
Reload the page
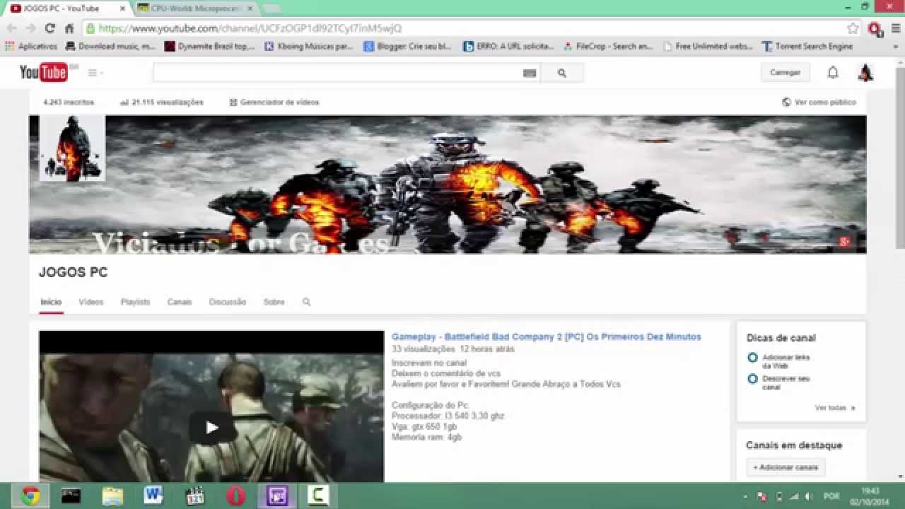(49, 28)
